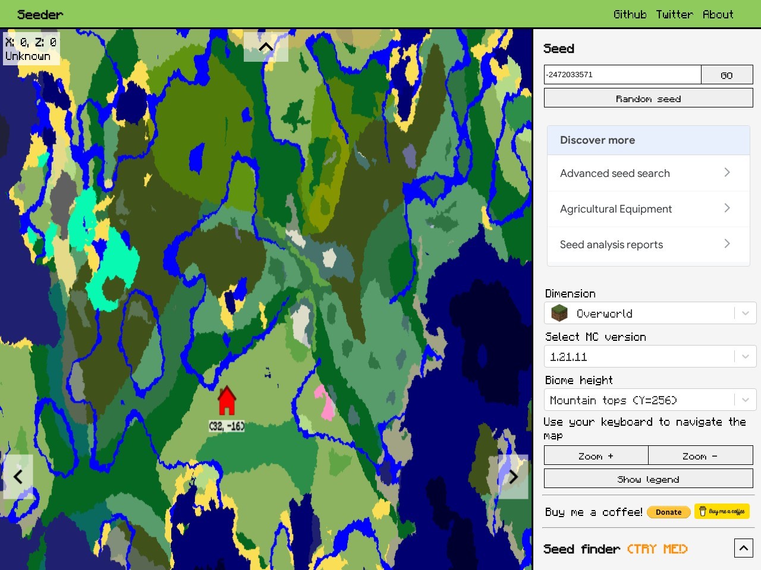Click Zoom - button

click(x=700, y=455)
